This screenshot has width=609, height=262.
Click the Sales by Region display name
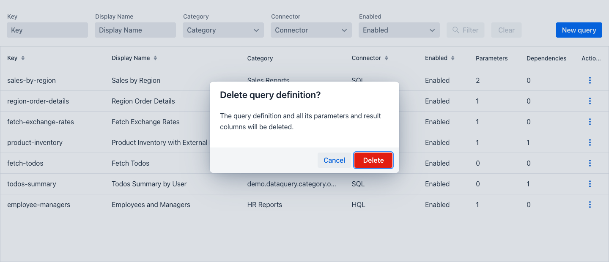pyautogui.click(x=136, y=80)
